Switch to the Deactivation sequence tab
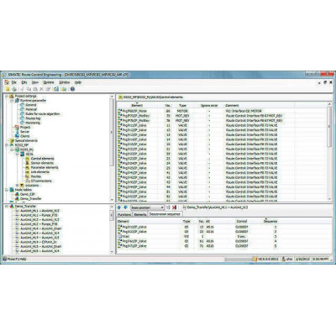Image resolution: width=336 pixels, height=336 pixels. tap(165, 214)
